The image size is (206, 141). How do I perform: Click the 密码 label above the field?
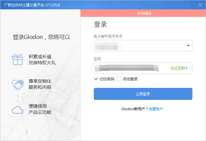point(97,59)
